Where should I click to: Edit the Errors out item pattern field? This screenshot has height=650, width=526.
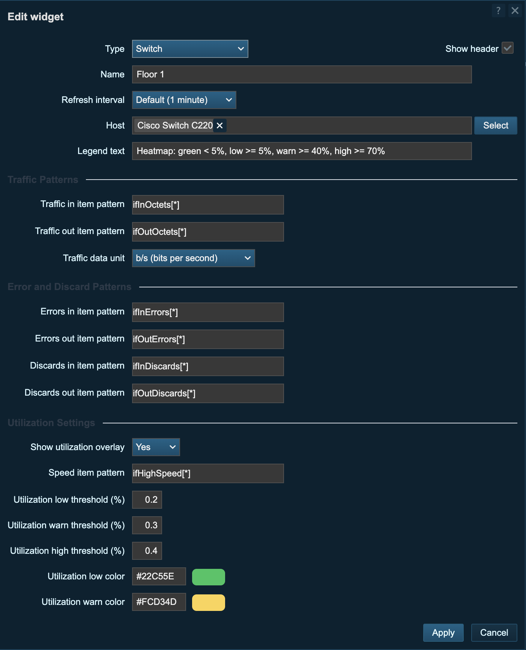pos(208,339)
